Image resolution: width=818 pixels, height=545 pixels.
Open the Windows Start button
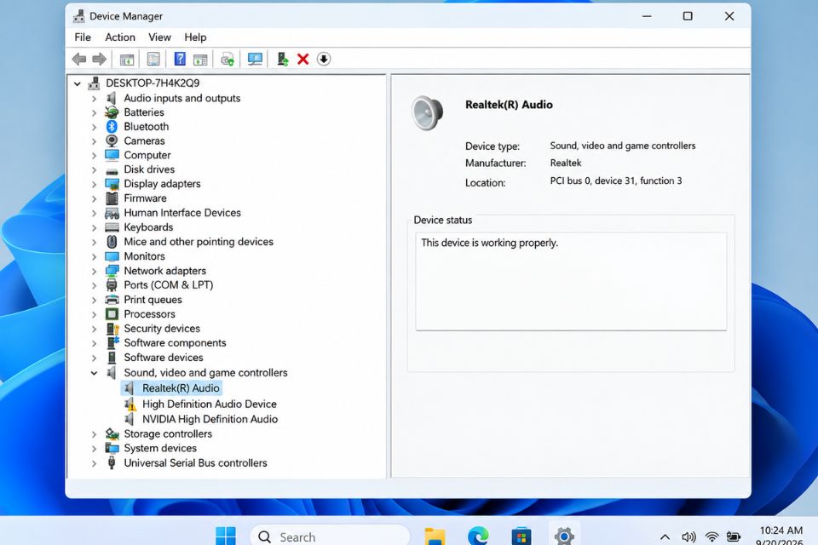pos(225,536)
